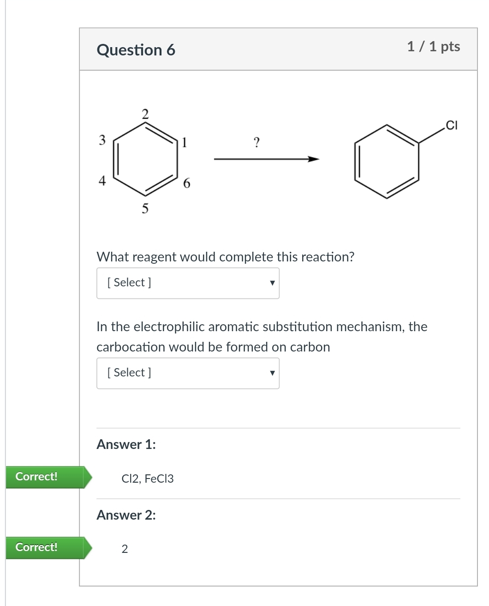Click the reaction arrow in the diagram
Screen dimensions: 489x606
[266, 159]
